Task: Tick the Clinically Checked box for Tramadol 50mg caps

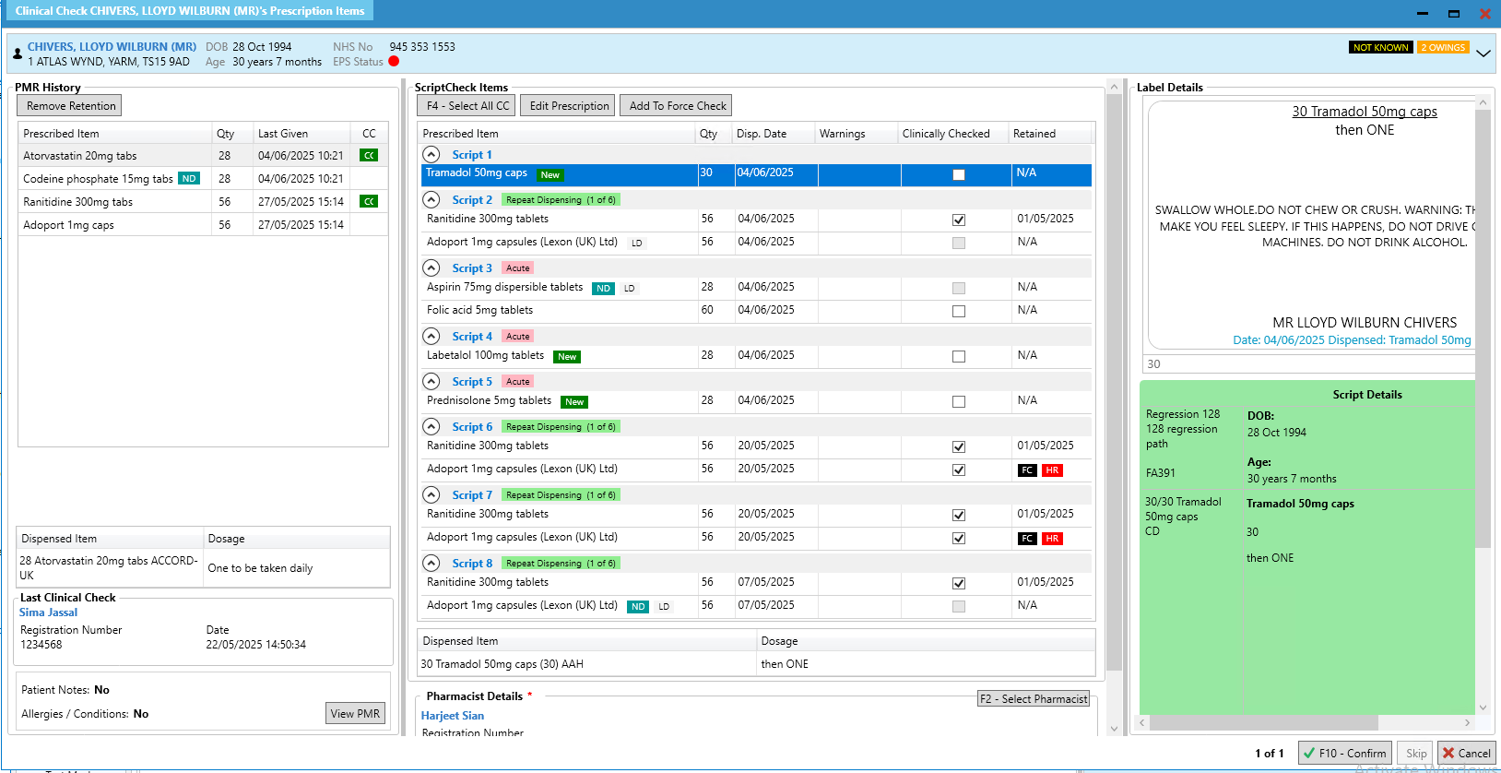Action: [x=959, y=174]
